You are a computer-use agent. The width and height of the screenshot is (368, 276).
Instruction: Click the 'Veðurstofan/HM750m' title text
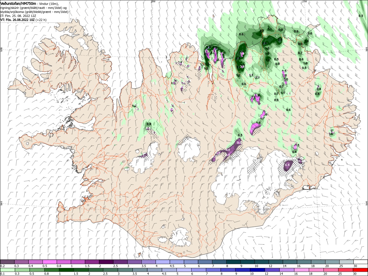coord(18,3)
